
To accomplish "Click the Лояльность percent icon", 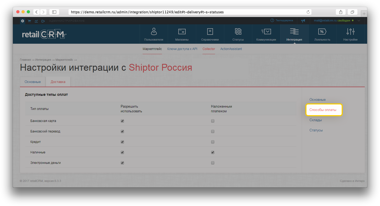I will pos(322,32).
